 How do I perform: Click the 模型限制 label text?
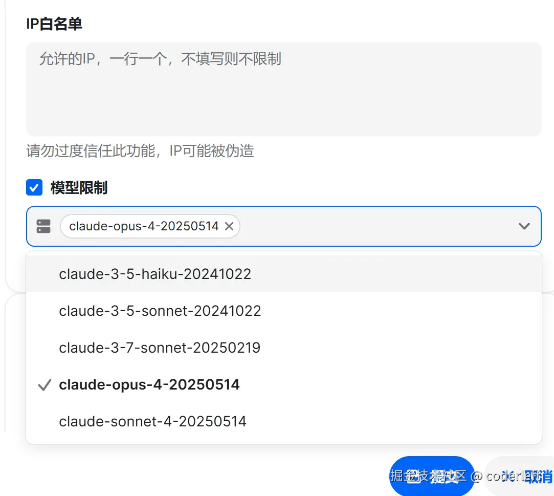(79, 188)
